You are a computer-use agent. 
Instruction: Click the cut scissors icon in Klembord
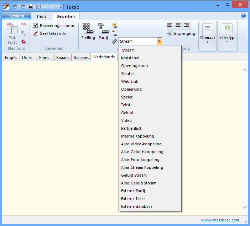(24, 33)
